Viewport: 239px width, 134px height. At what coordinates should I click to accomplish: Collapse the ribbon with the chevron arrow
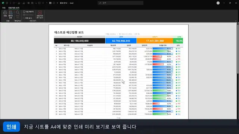pos(236,21)
